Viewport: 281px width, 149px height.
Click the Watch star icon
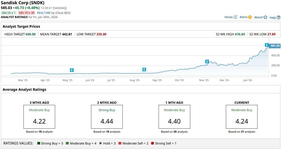click(x=265, y=17)
